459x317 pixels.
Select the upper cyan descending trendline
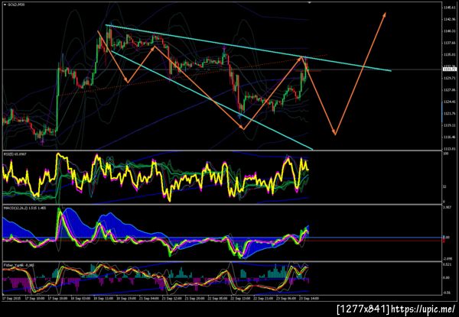(x=248, y=47)
